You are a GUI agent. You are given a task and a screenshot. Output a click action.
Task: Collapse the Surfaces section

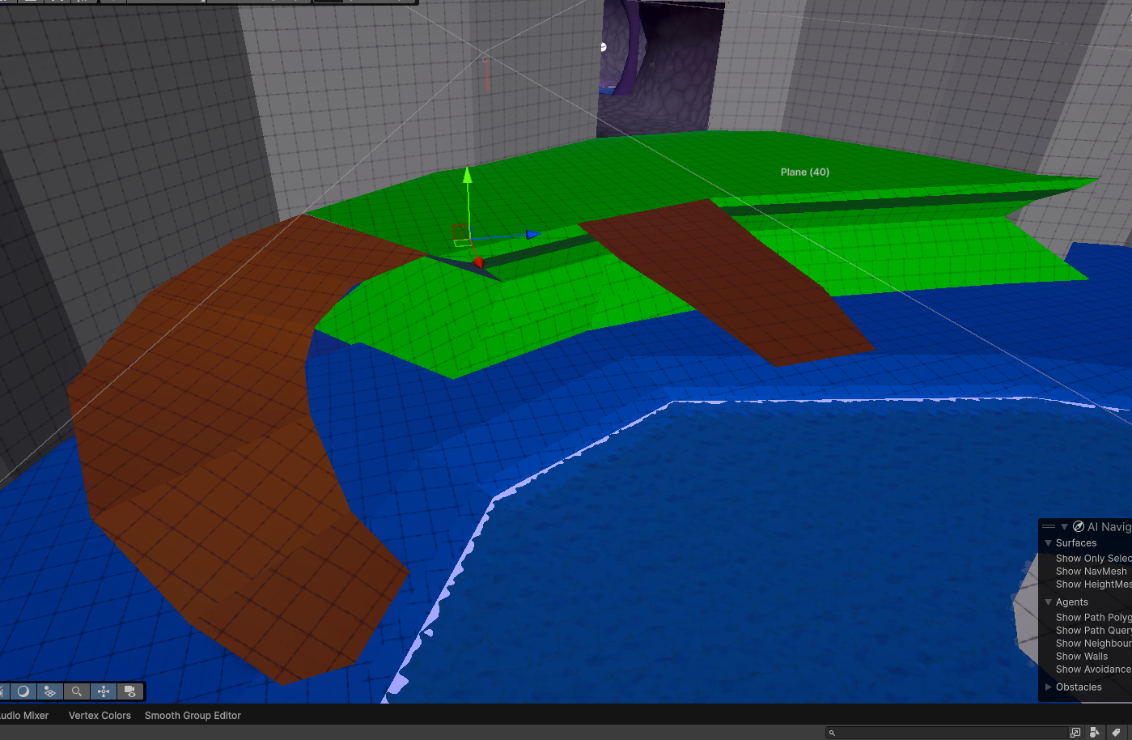tap(1049, 543)
